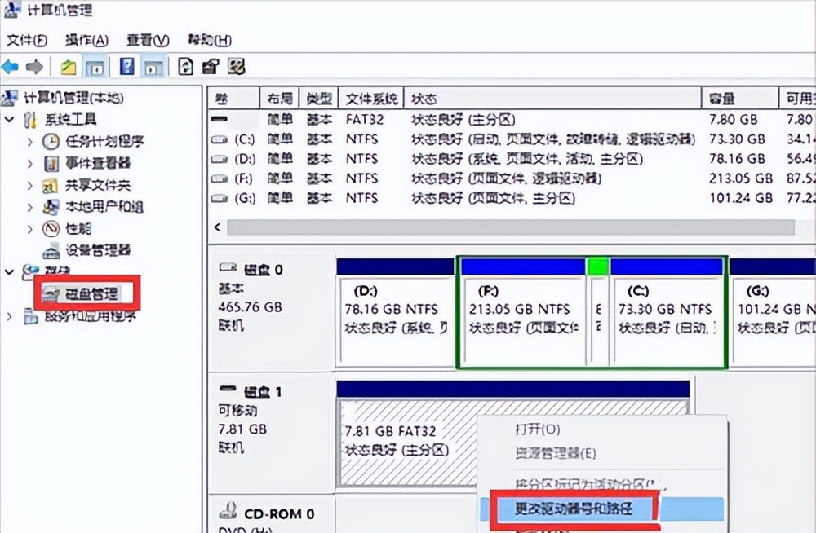The height and width of the screenshot is (533, 816).
Task: Open help using the blue question mark icon
Action: (126, 67)
